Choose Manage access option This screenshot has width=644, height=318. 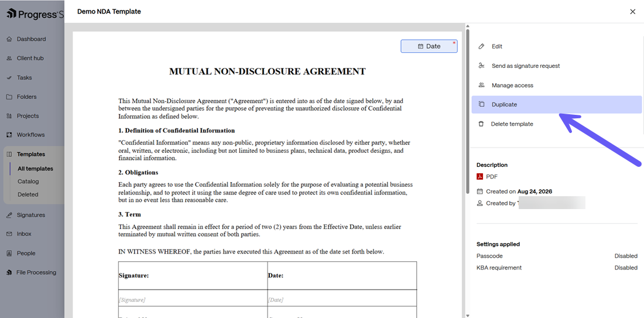[x=557, y=85]
